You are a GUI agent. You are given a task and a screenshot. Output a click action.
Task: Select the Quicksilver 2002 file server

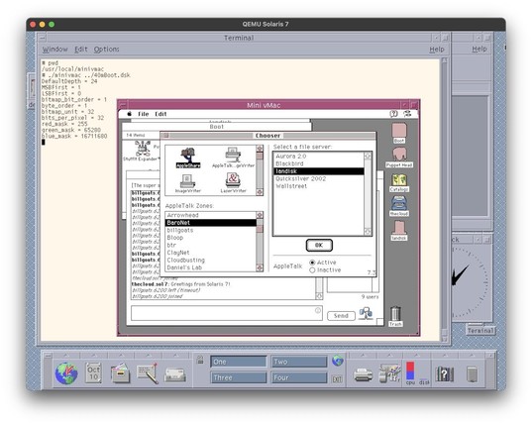(x=301, y=178)
